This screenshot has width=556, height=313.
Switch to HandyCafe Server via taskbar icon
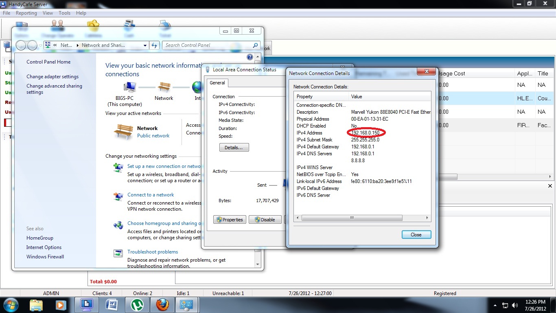tap(86, 305)
